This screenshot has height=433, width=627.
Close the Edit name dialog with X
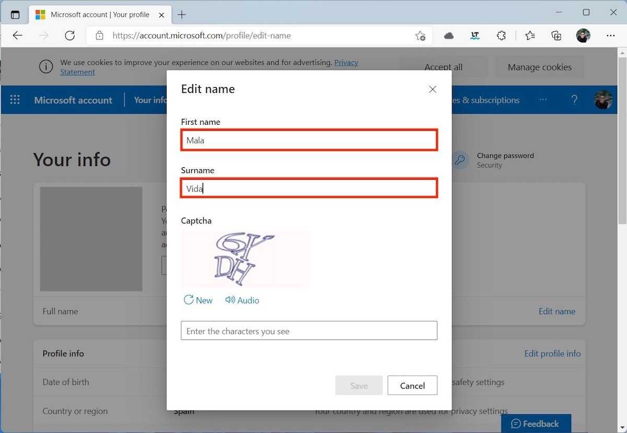[432, 89]
